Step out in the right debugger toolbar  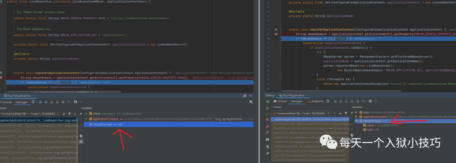tap(352, 101)
